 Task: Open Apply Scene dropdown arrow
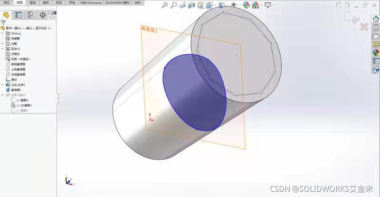(x=261, y=5)
